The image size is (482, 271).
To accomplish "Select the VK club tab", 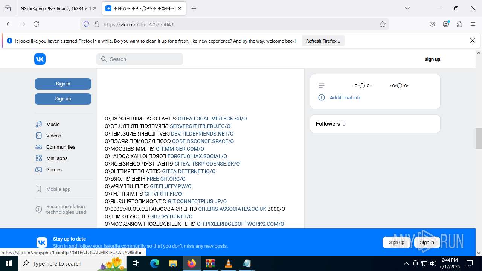I will click(144, 8).
